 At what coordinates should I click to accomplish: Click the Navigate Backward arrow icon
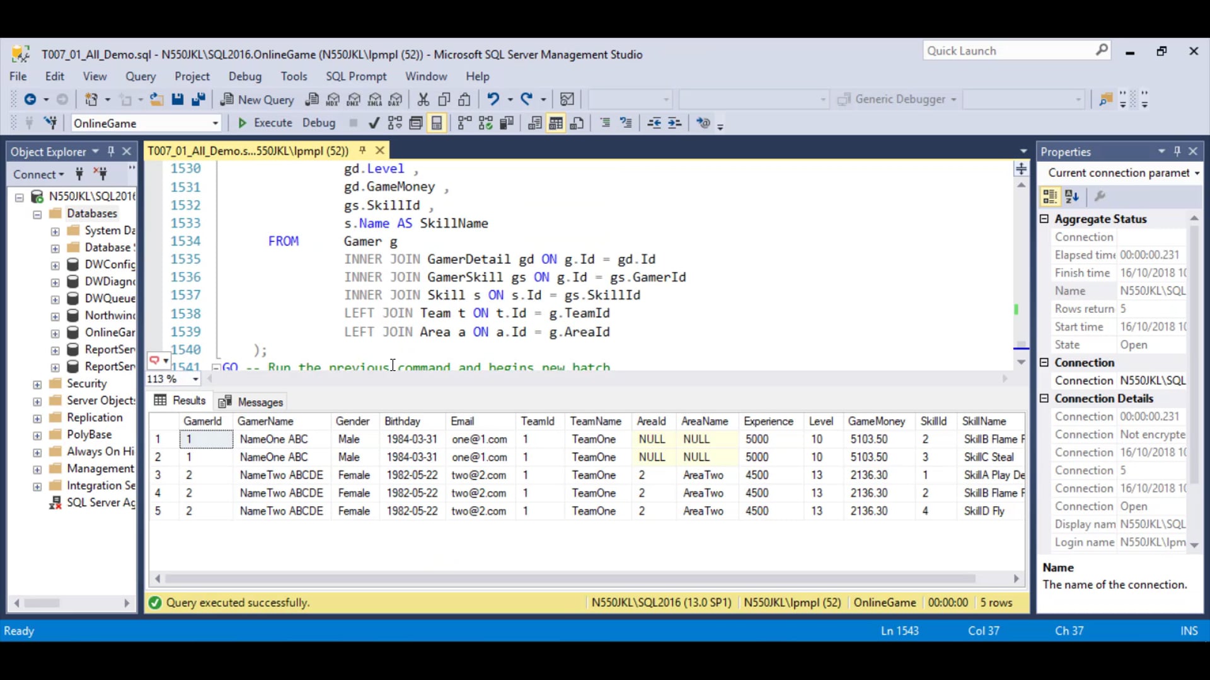point(30,99)
